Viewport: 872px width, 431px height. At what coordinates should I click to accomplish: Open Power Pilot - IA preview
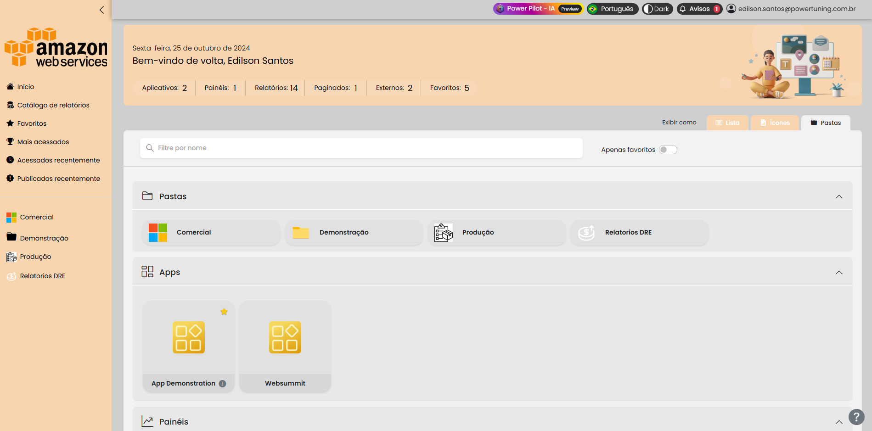pyautogui.click(x=537, y=9)
